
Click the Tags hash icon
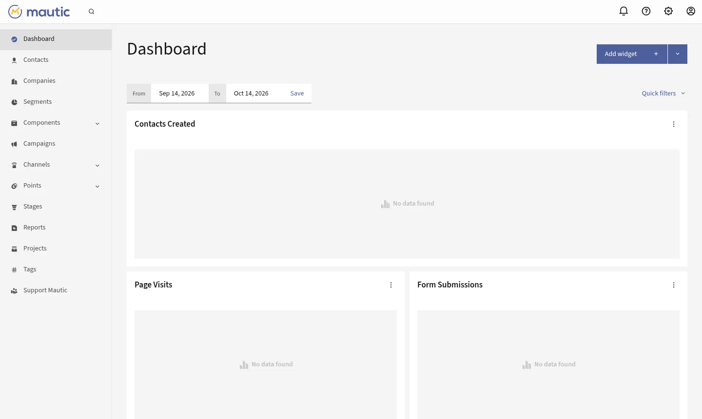14,270
